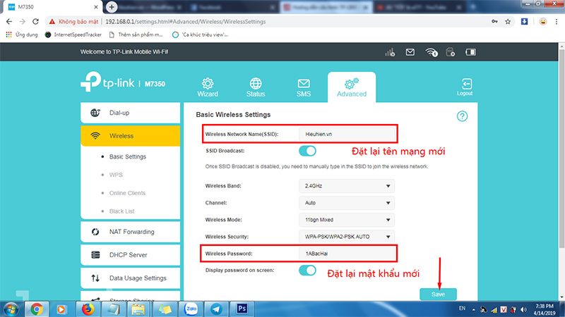Screen dimensions: 565x317
Task: Expand the Wireless Band dropdown
Action: pos(346,186)
